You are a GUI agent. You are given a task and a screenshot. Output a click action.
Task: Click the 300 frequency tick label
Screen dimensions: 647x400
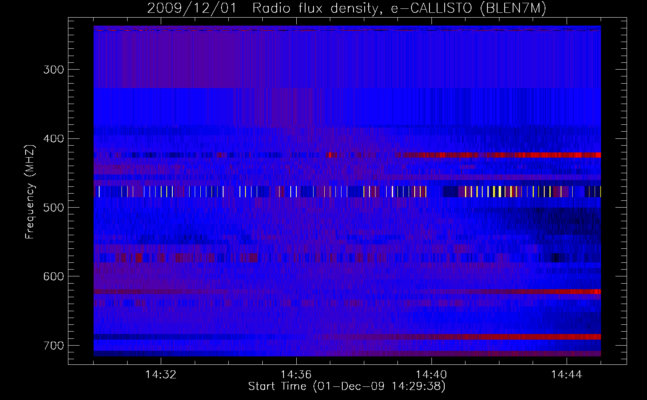(x=54, y=70)
